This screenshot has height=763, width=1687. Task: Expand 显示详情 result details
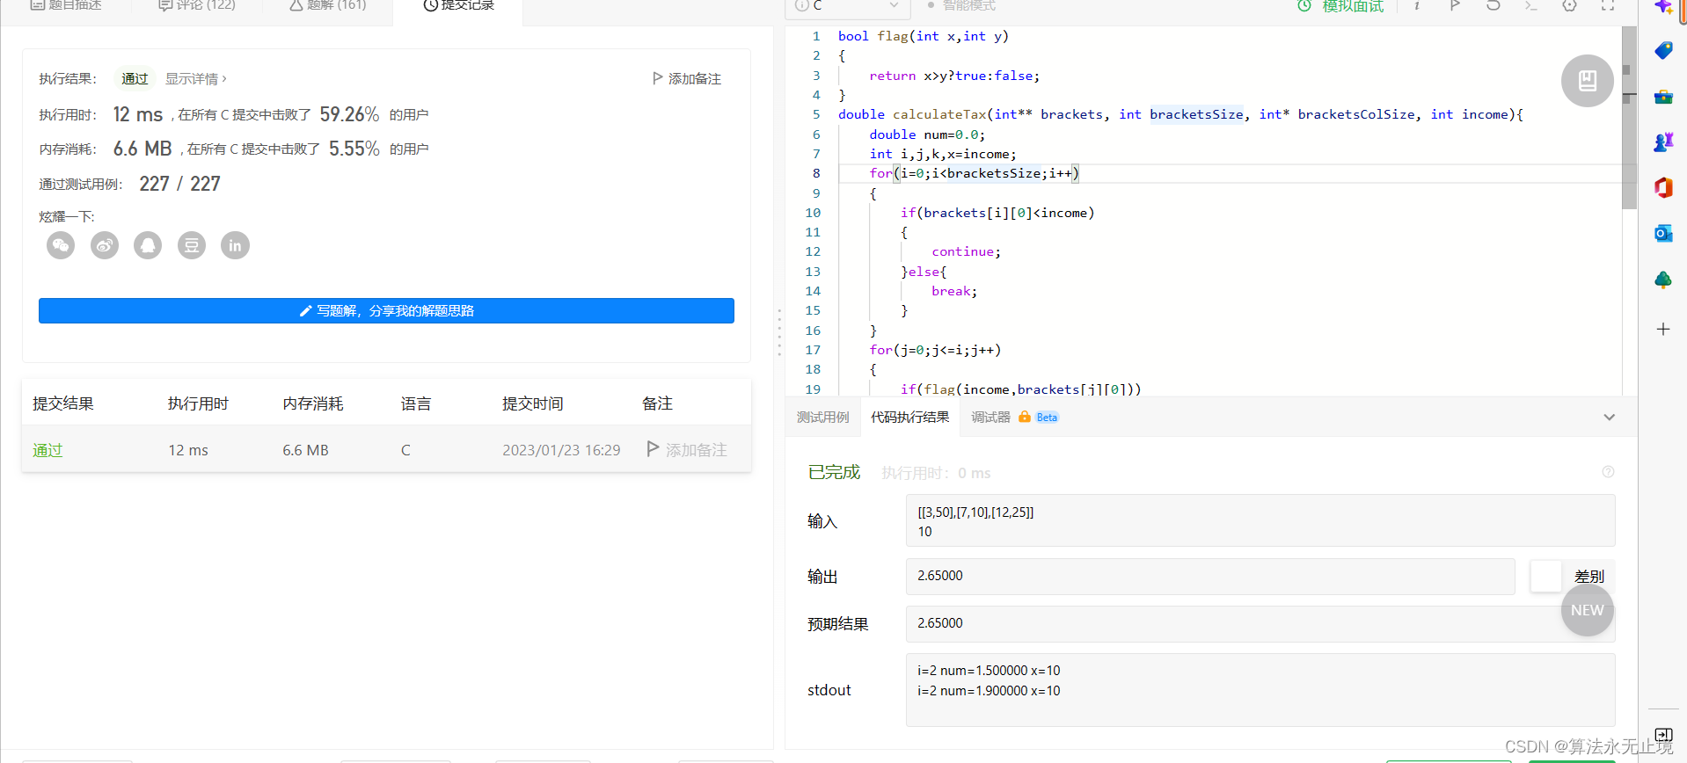tap(196, 78)
